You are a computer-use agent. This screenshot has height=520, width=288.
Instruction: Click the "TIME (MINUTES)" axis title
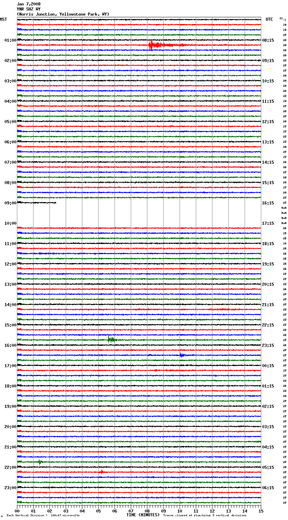point(143,515)
